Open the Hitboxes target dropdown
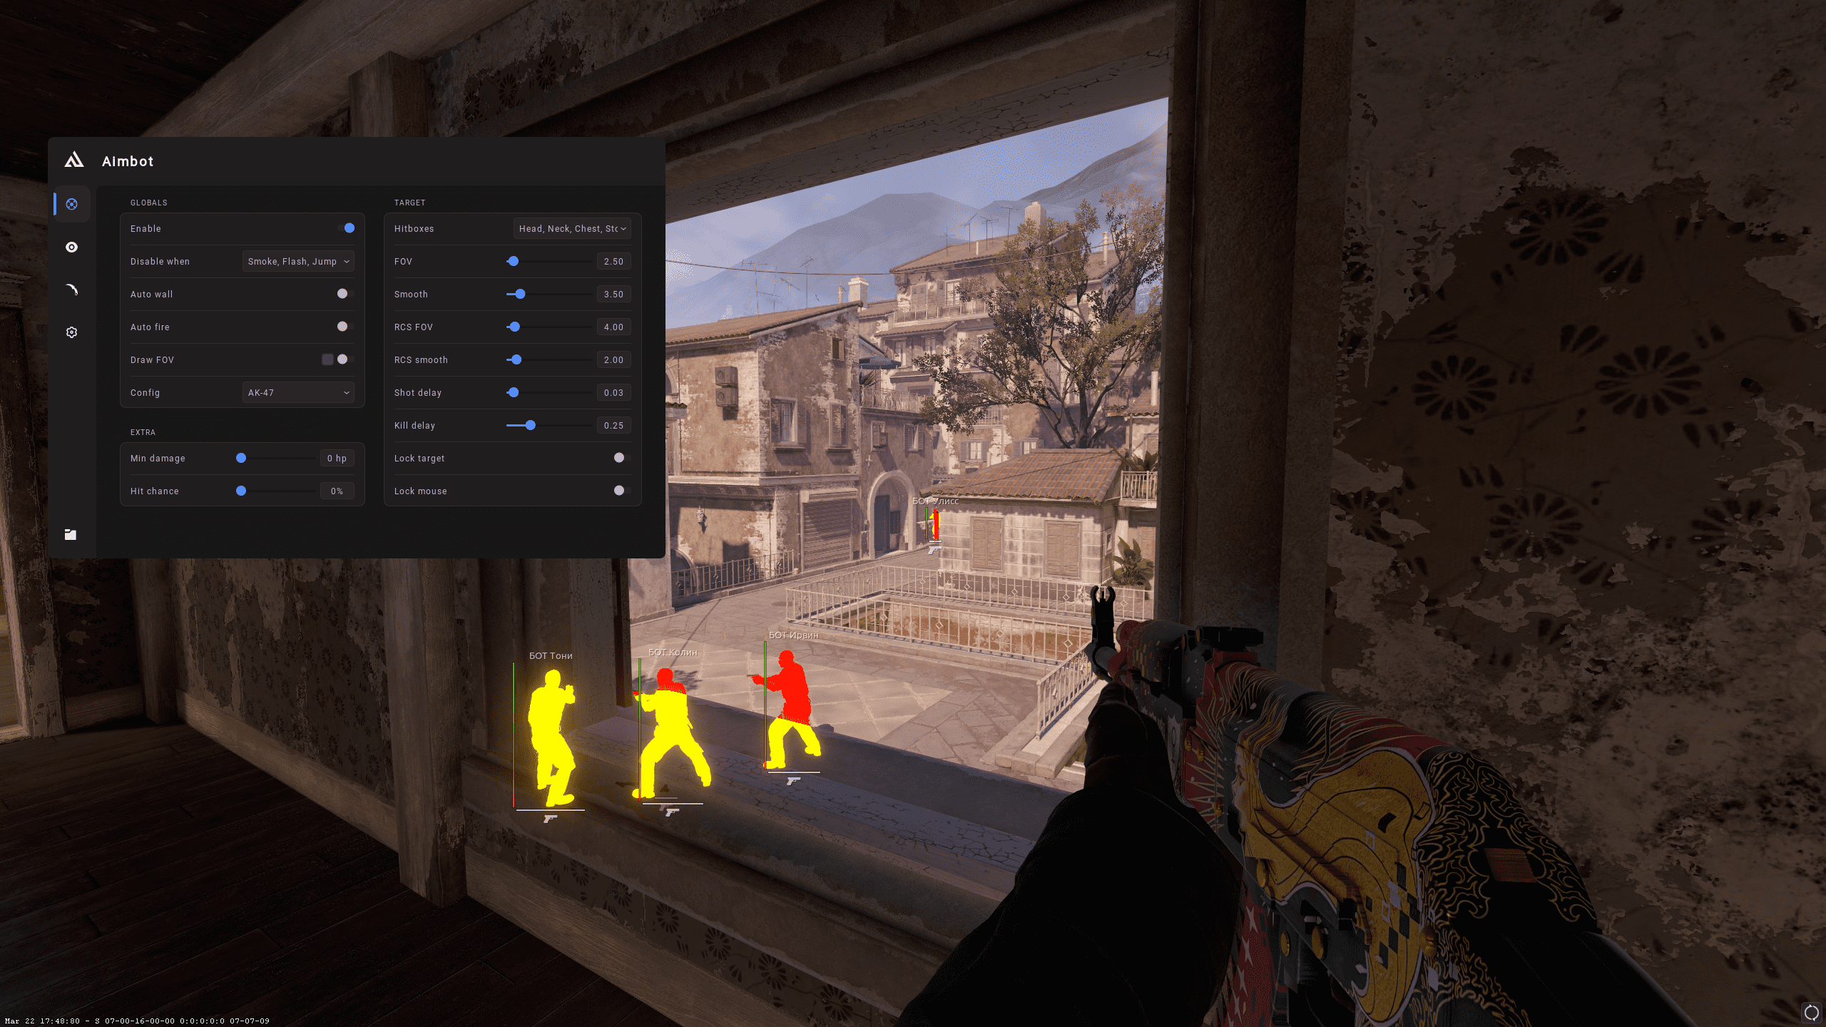 coord(569,228)
